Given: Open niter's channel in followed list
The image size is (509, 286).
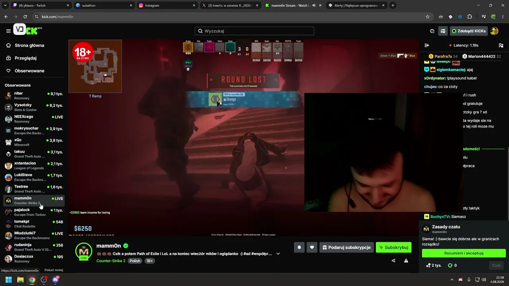Looking at the screenshot, I should click(34, 96).
